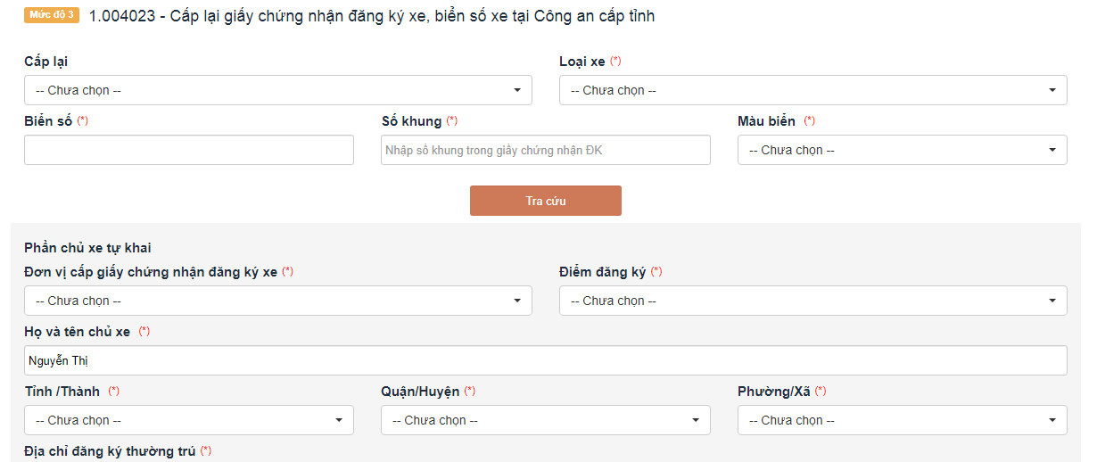Image resolution: width=1097 pixels, height=462 pixels.
Task: Click the Số khung field label
Action: click(411, 121)
